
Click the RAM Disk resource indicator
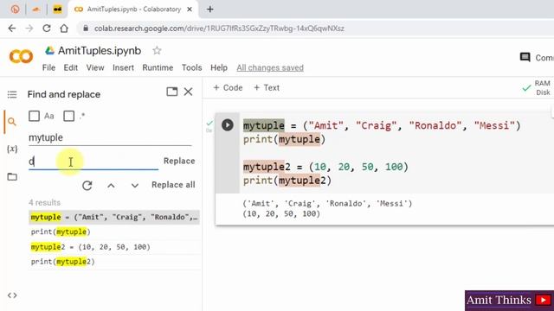point(537,88)
